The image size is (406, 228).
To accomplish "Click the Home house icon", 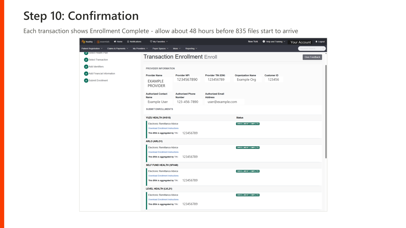I will (x=115, y=42).
